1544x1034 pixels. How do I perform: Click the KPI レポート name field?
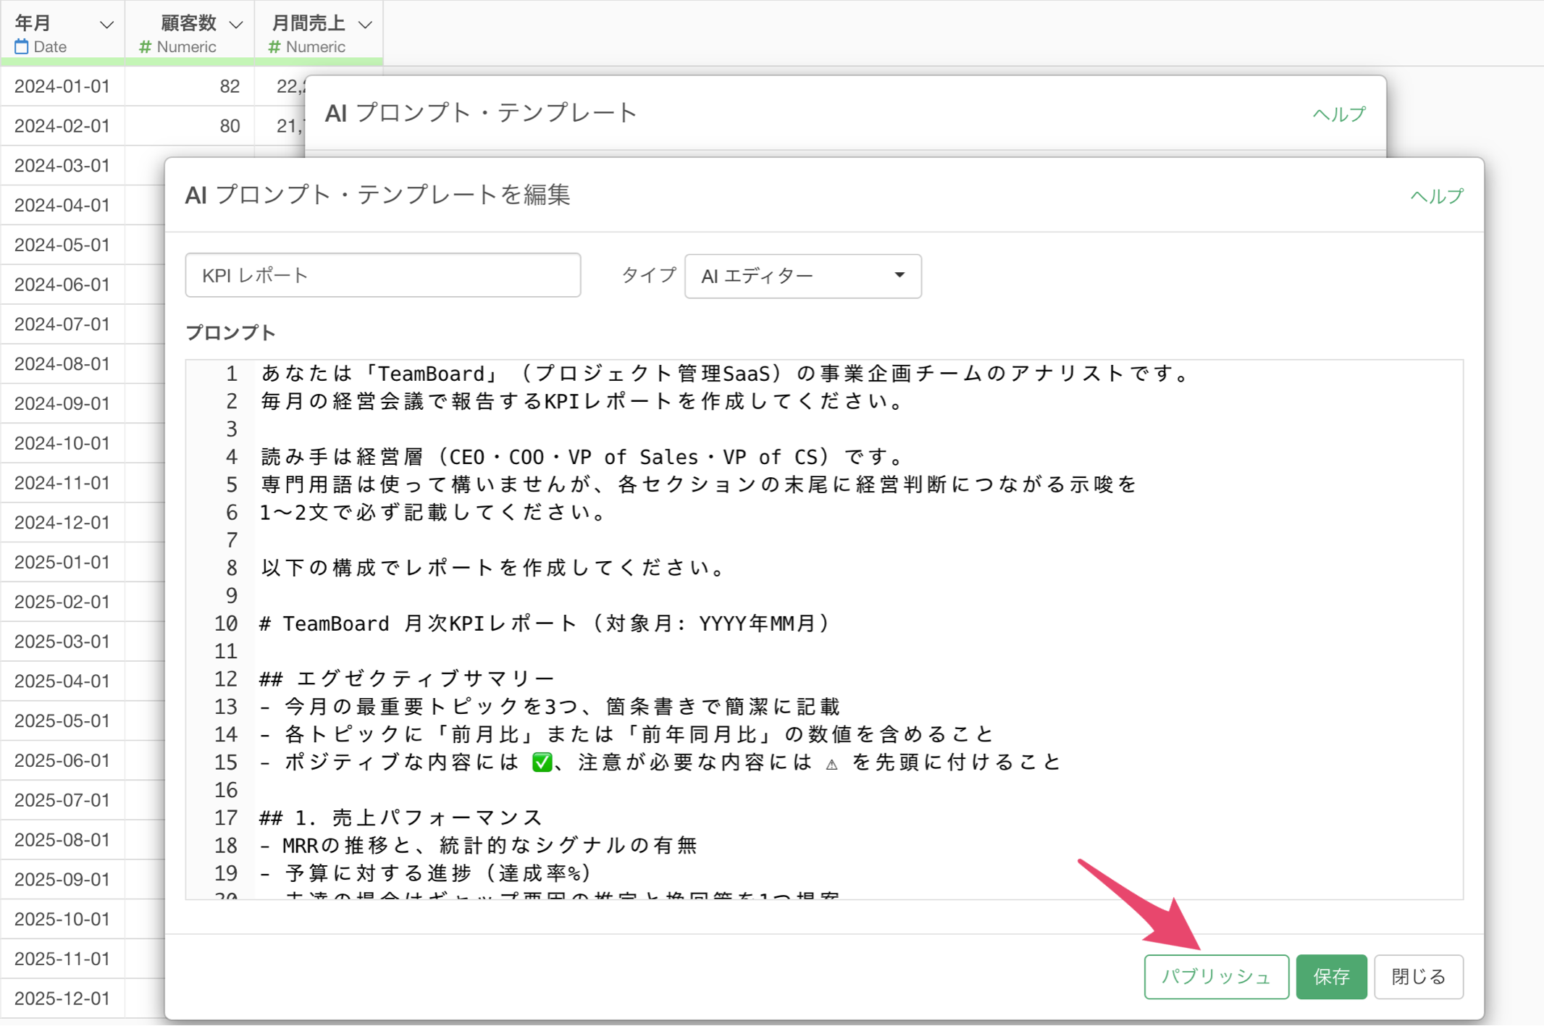[383, 275]
